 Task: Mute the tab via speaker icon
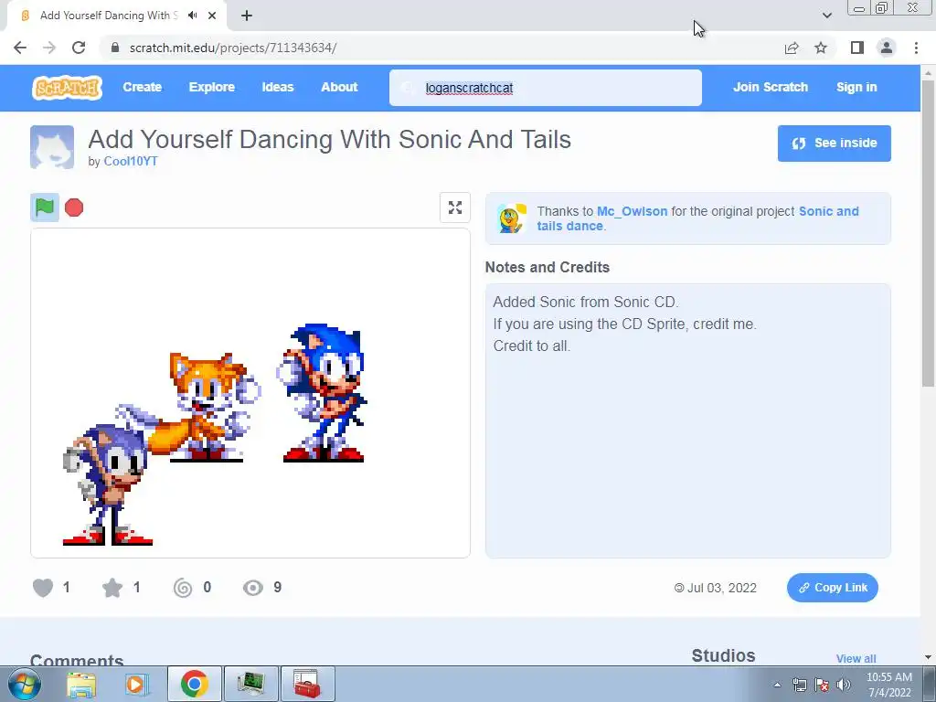point(192,16)
